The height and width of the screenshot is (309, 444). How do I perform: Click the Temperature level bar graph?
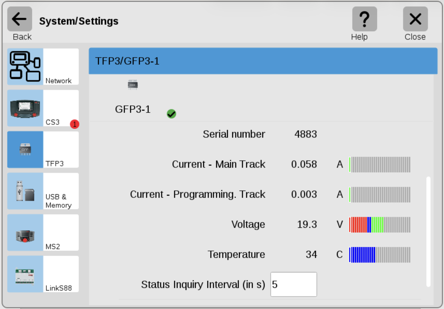coord(379,255)
